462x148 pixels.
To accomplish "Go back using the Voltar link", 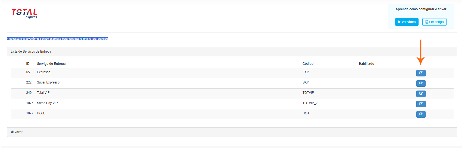I will [x=17, y=132].
